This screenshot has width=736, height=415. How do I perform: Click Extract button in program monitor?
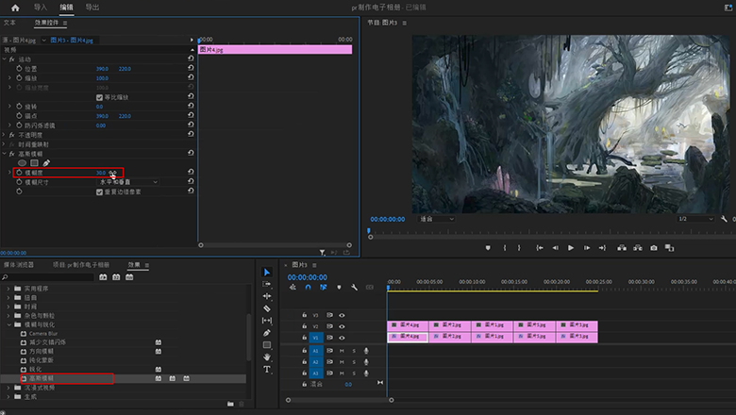pyautogui.click(x=638, y=248)
